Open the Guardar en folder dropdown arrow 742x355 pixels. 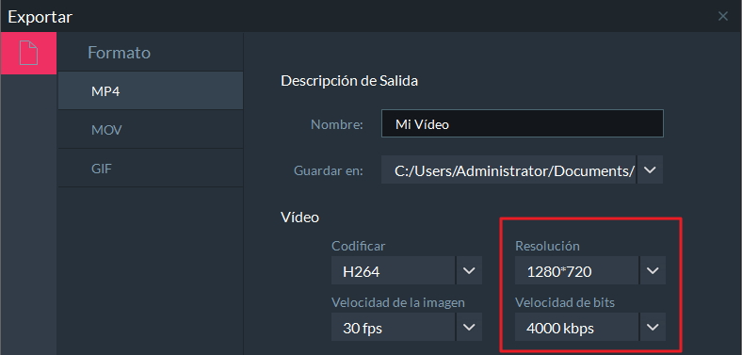(x=651, y=169)
